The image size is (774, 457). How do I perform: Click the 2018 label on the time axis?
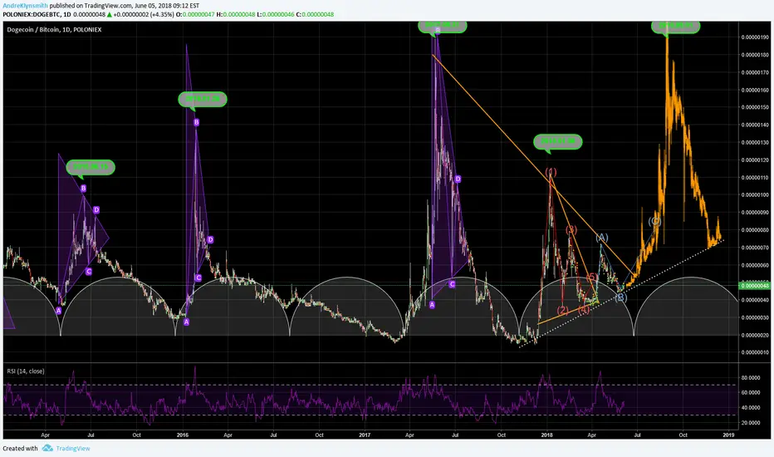(x=546, y=435)
